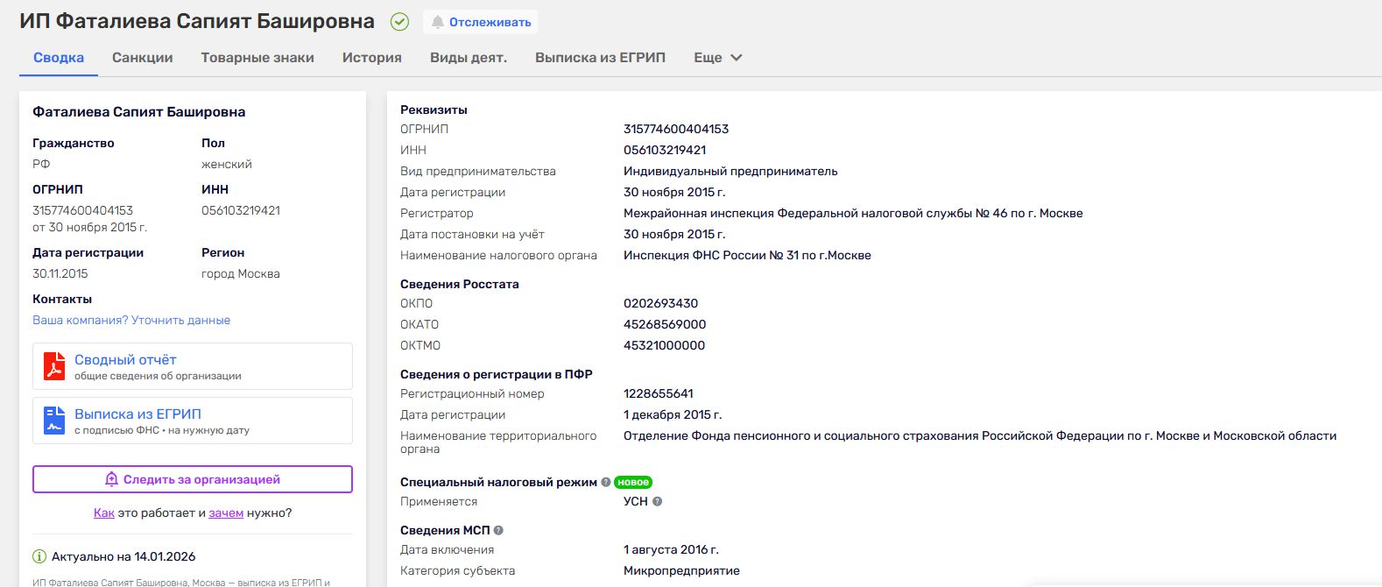The width and height of the screenshot is (1382, 587).
Task: Click the bell icon in Отслеживать button
Action: [x=437, y=22]
